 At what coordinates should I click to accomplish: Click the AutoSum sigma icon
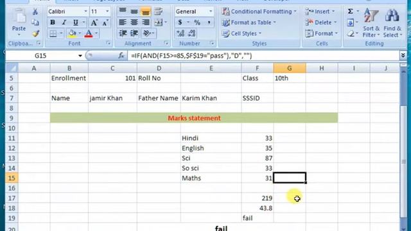coord(351,12)
